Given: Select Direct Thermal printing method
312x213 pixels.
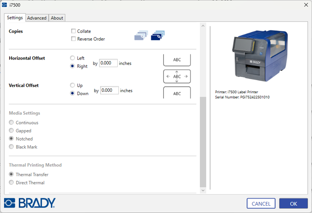Looking at the screenshot, I should point(12,183).
